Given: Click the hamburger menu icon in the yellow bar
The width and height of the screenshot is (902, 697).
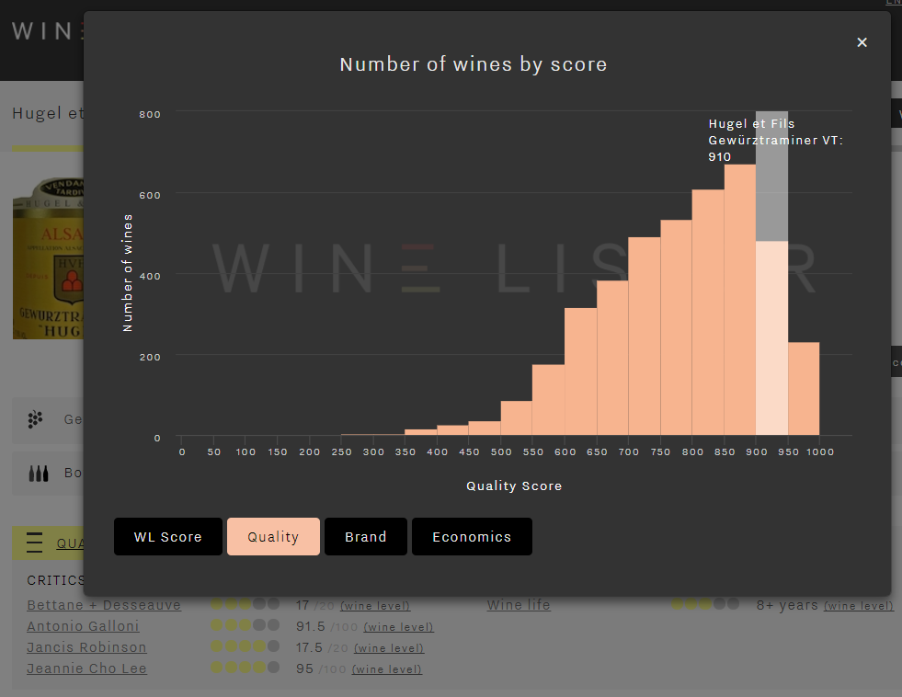Looking at the screenshot, I should (x=35, y=543).
